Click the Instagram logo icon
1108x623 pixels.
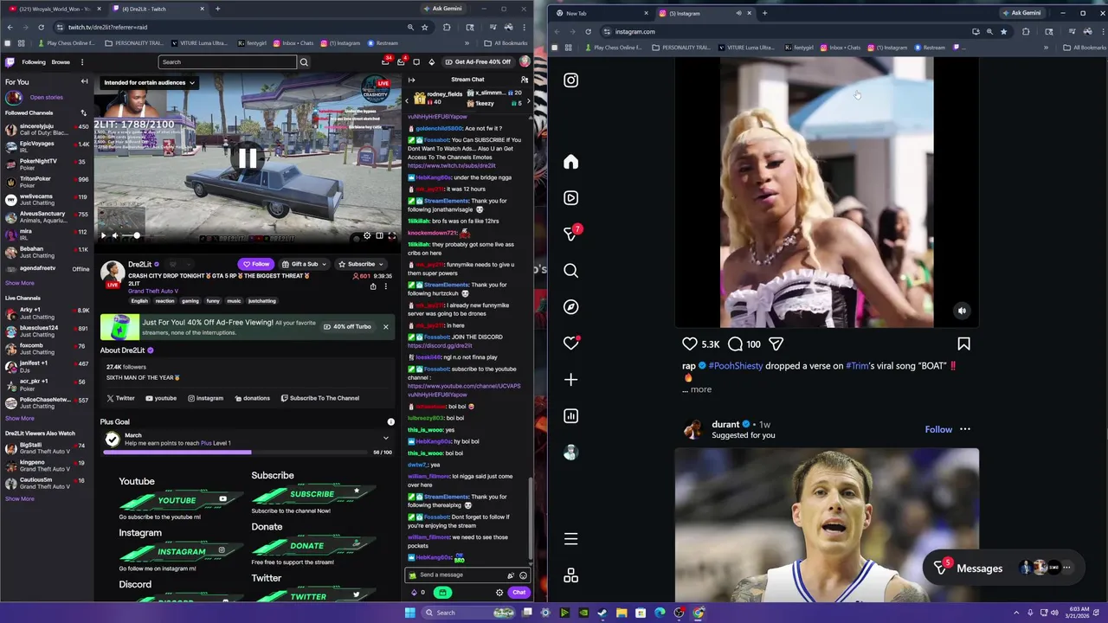(x=570, y=80)
